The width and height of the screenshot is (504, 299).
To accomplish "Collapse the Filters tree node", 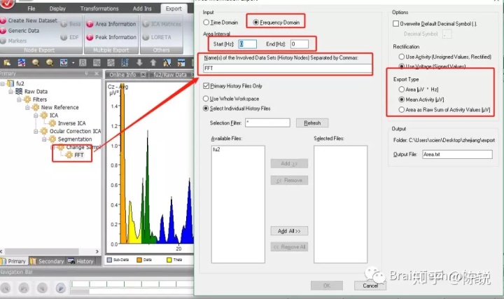I will click(x=19, y=99).
